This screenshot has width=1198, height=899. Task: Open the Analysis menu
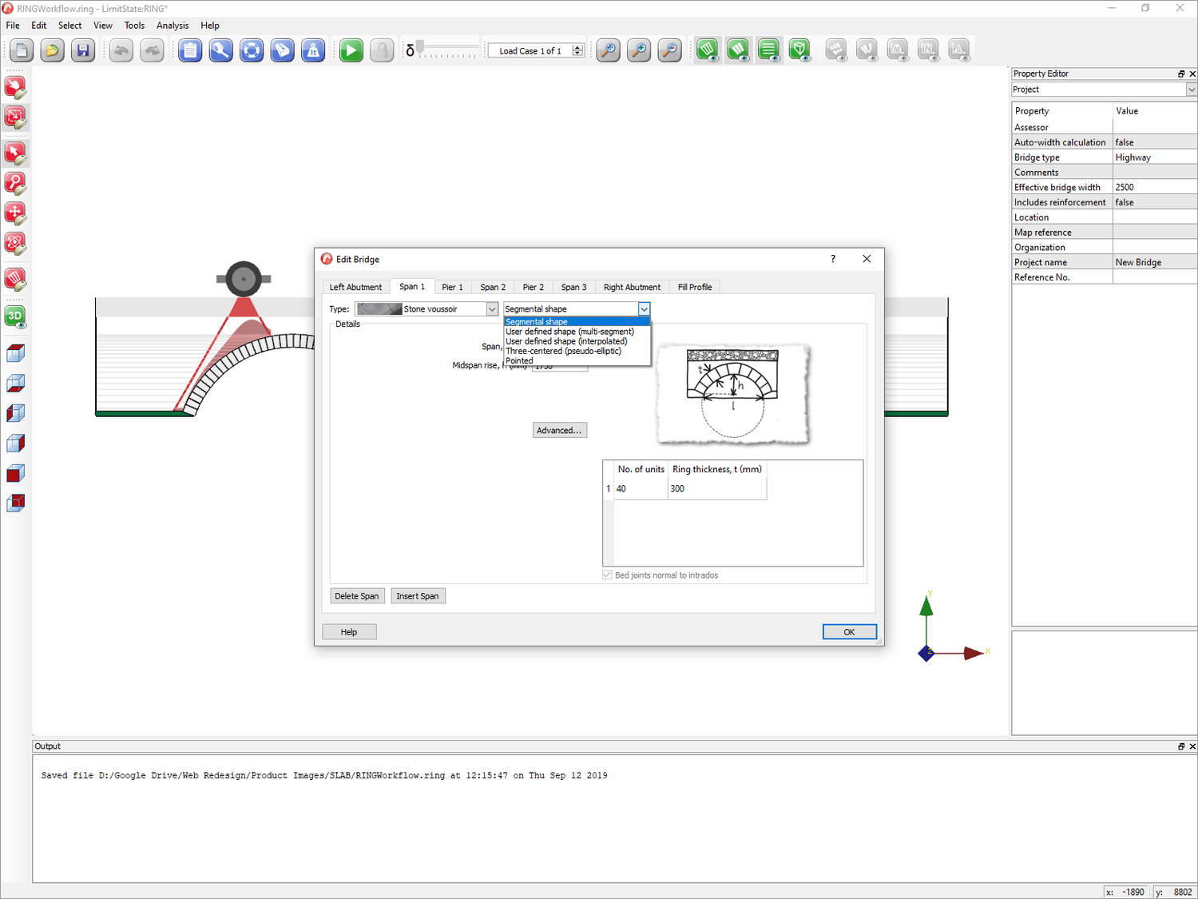point(173,25)
